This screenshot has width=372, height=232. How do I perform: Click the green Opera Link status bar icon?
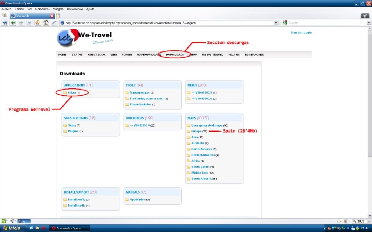point(4,221)
